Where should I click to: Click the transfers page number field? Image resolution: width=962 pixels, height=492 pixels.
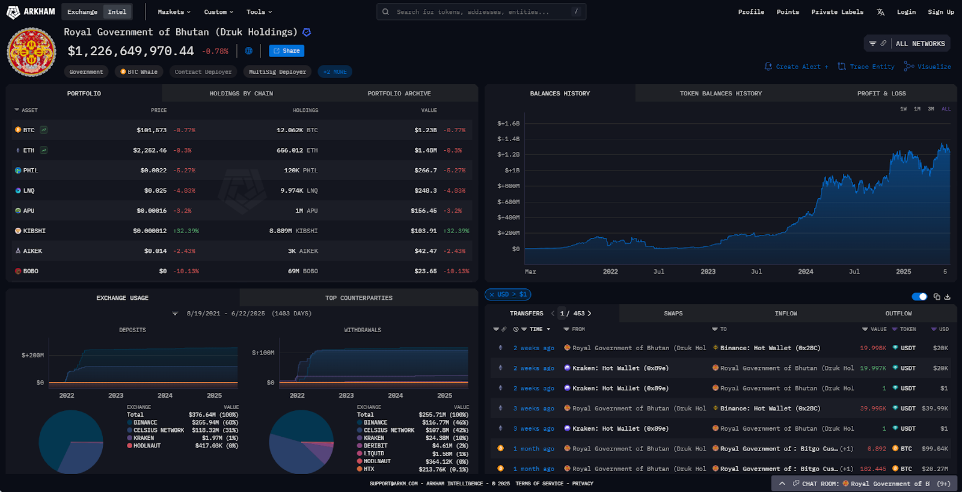[562, 314]
